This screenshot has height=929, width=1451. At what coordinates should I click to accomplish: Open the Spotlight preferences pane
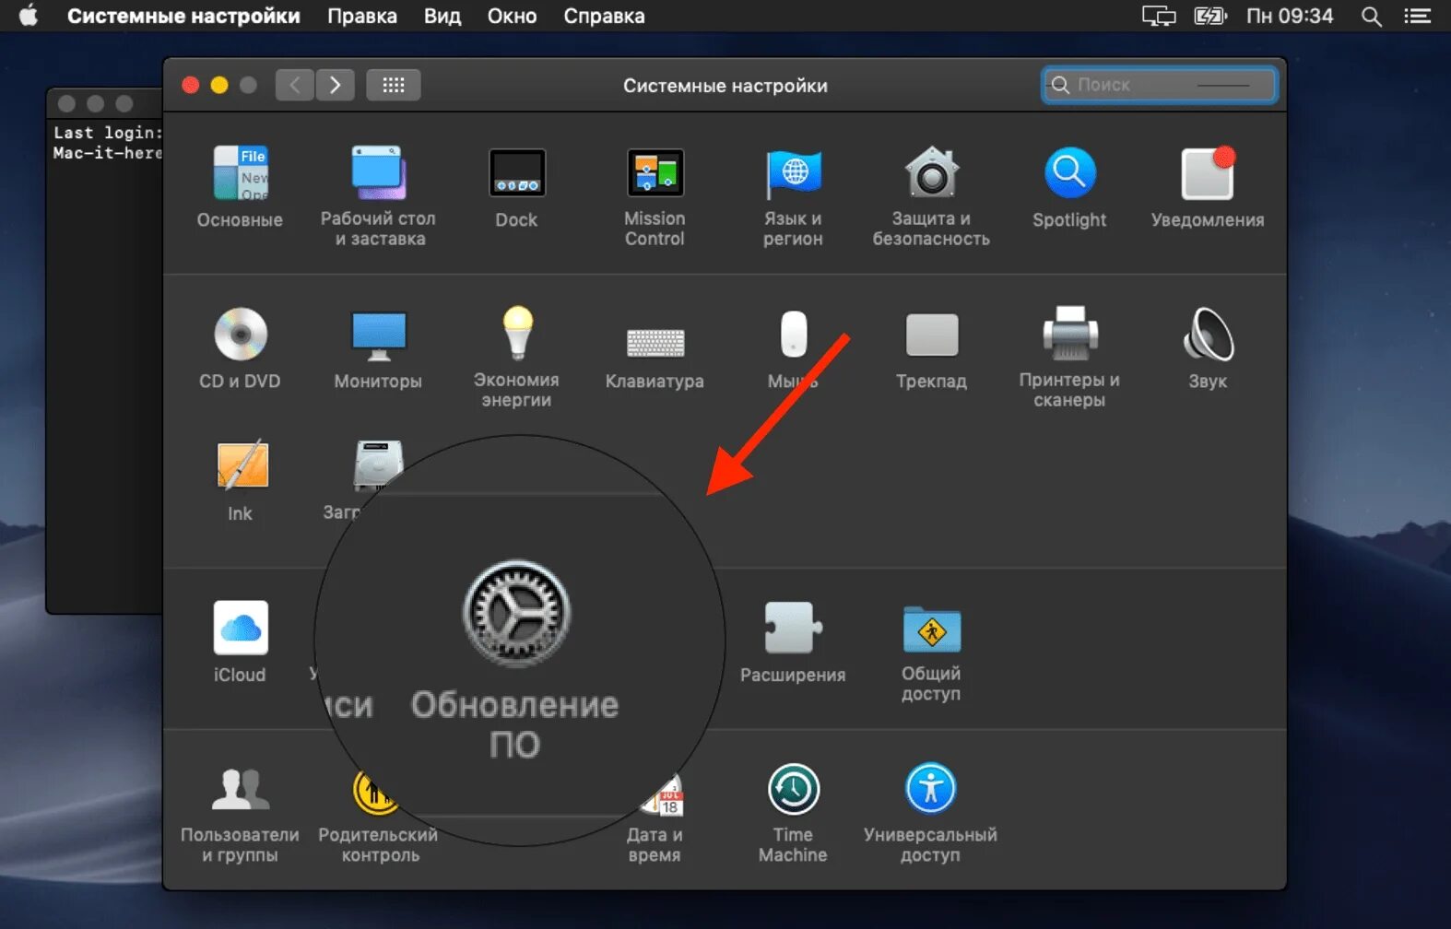pos(1069,187)
